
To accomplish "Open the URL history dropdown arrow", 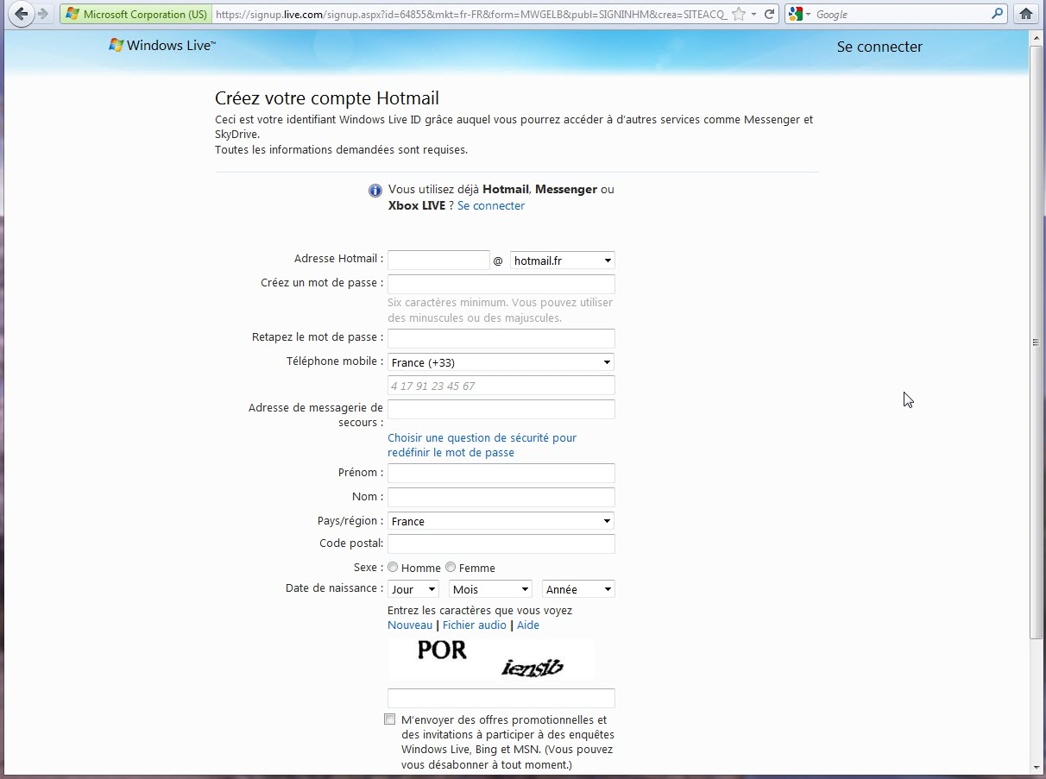I will [753, 15].
